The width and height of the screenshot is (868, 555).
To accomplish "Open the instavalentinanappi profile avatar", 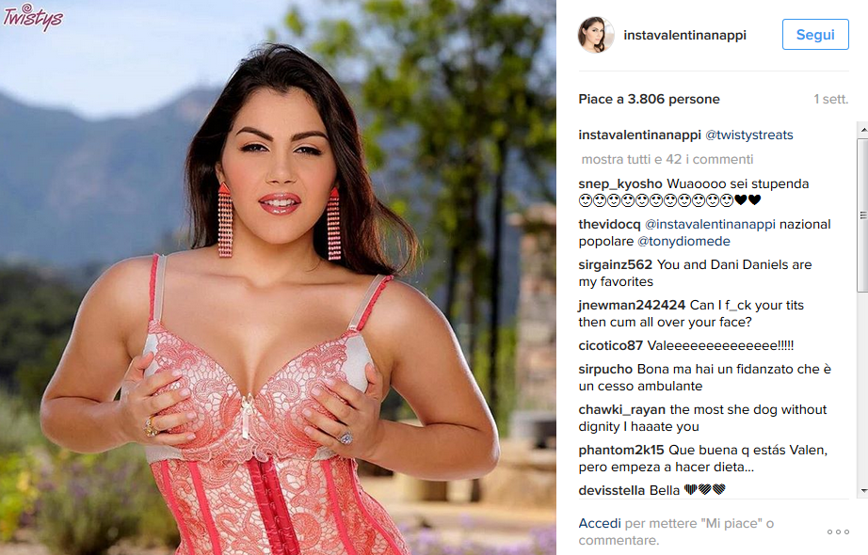I will (596, 35).
